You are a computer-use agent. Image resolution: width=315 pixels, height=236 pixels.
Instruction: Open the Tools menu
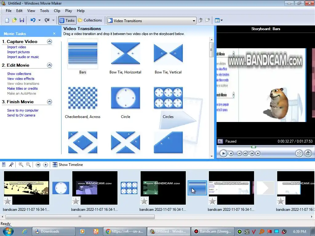(44, 11)
